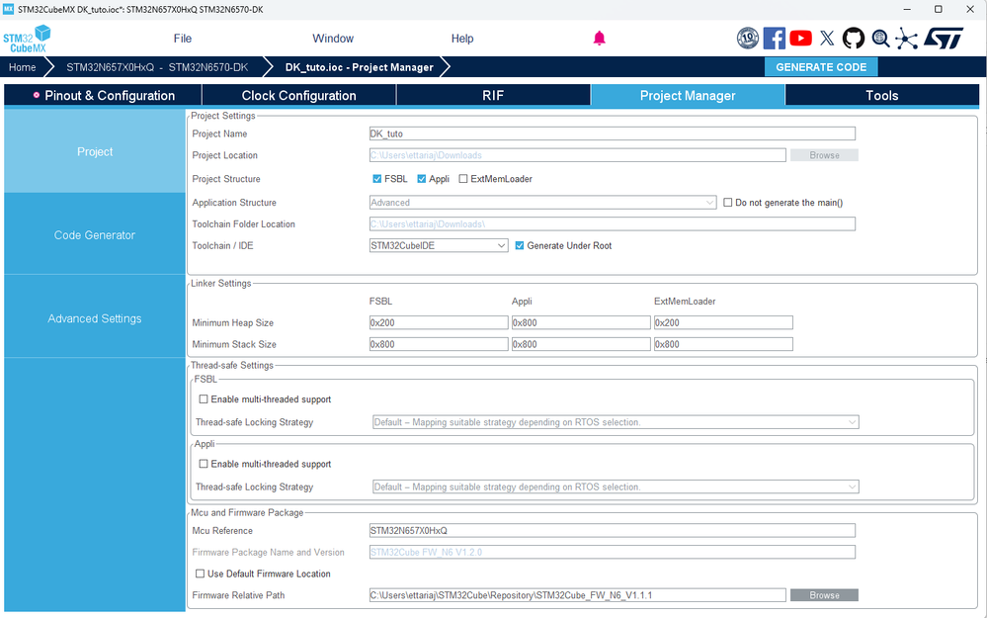Viewport: 987px width, 618px height.
Task: Edit Appli Minimum Stack Size field
Action: 581,344
